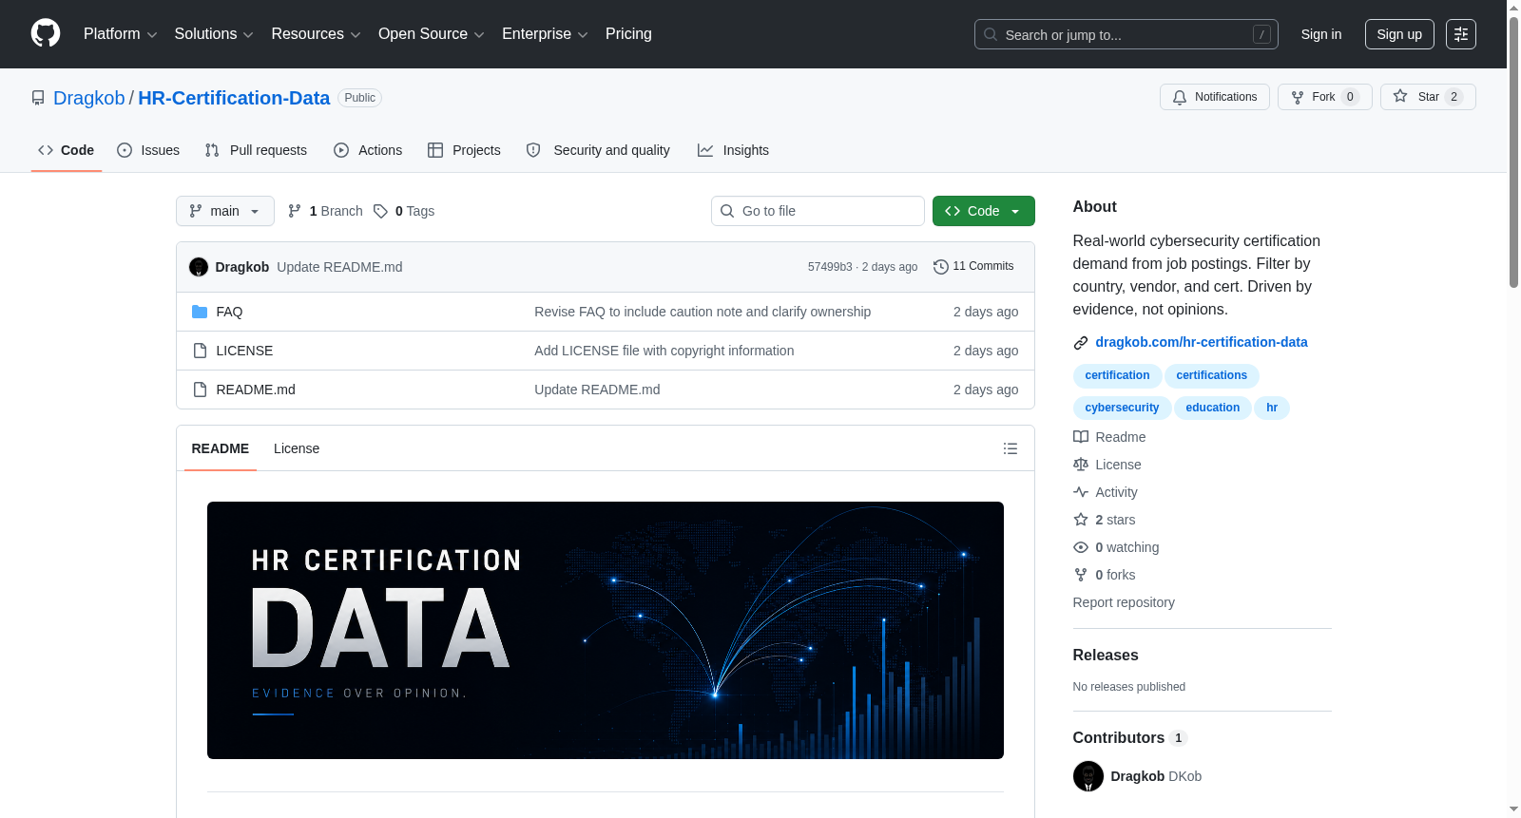Open the Releases heading link
This screenshot has height=818, width=1521.
[x=1106, y=655]
